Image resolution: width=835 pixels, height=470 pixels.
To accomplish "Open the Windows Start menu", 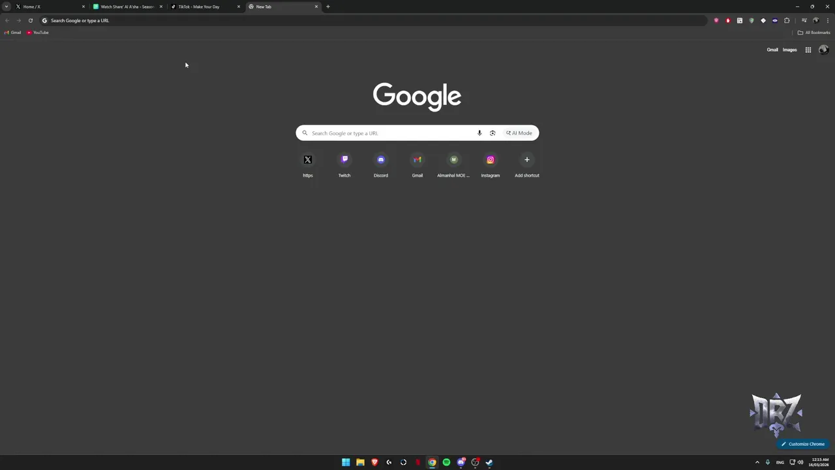I will [346, 462].
